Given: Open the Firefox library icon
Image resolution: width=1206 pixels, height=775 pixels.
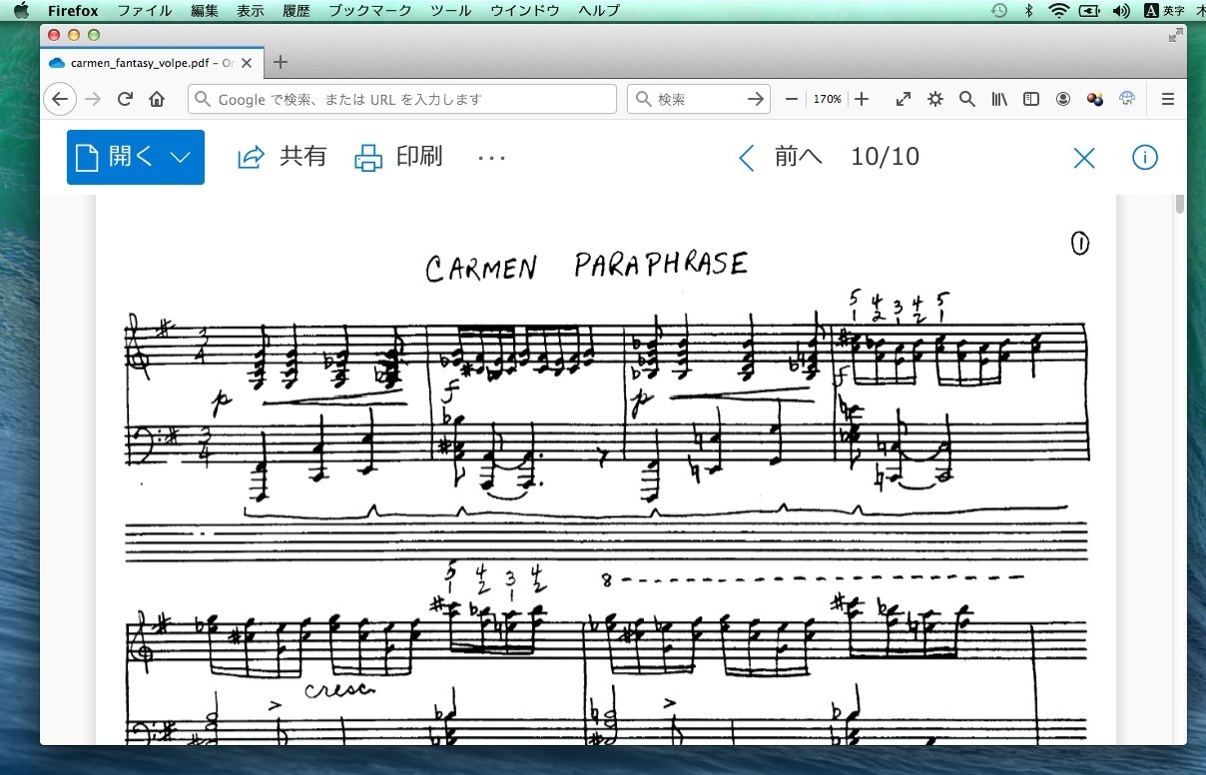Looking at the screenshot, I should pos(999,99).
